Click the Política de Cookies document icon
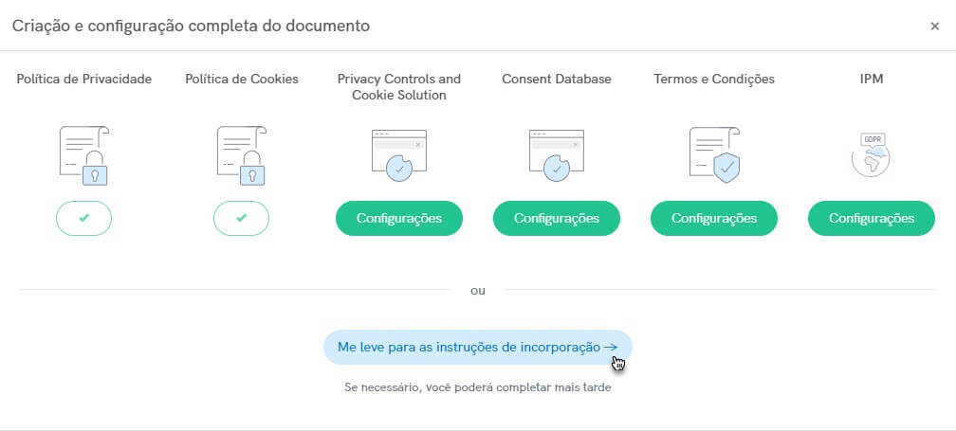The width and height of the screenshot is (956, 431). coord(242,156)
